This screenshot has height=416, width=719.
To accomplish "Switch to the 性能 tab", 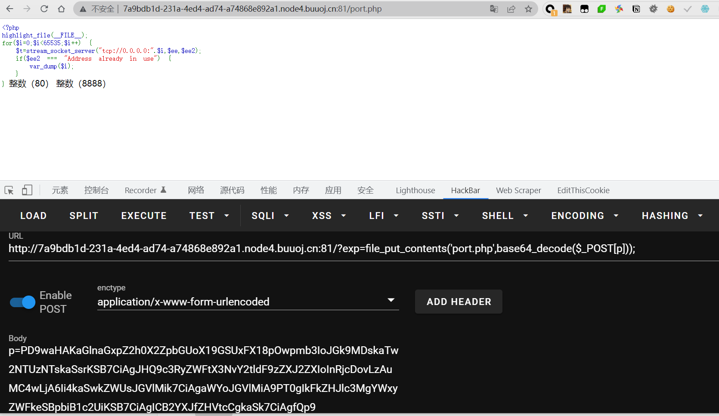I will tap(269, 190).
